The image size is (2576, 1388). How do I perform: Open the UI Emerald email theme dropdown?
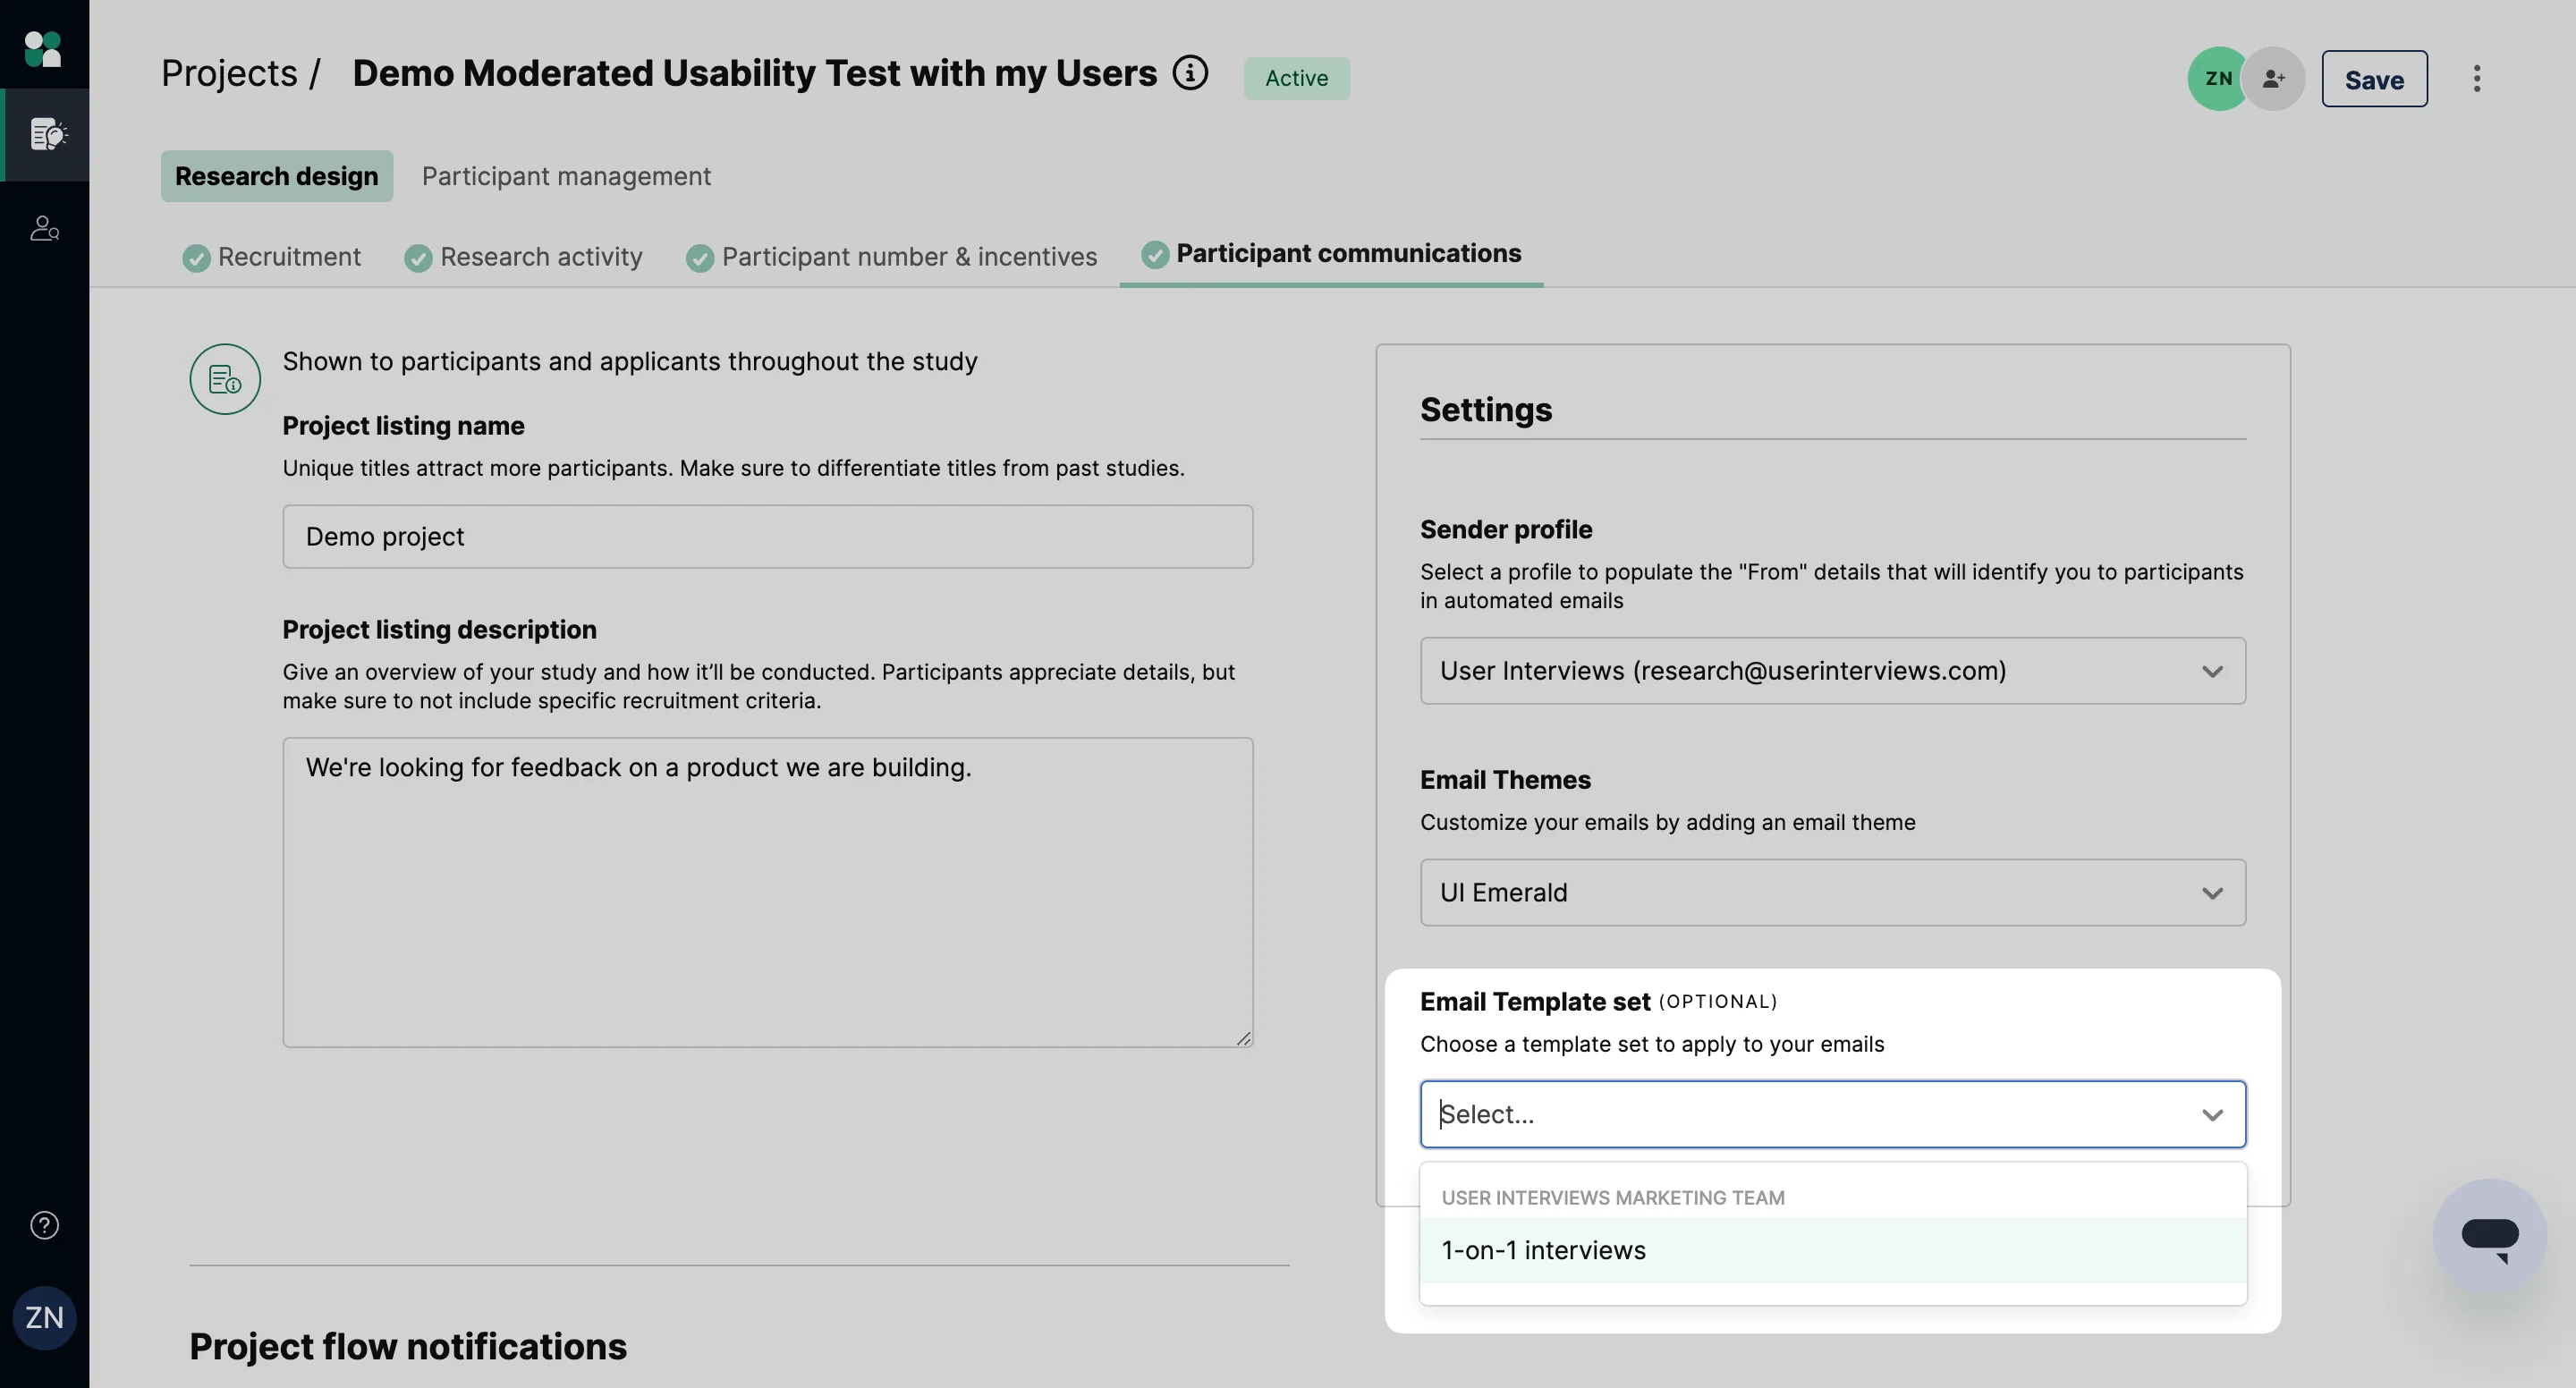pos(1831,892)
